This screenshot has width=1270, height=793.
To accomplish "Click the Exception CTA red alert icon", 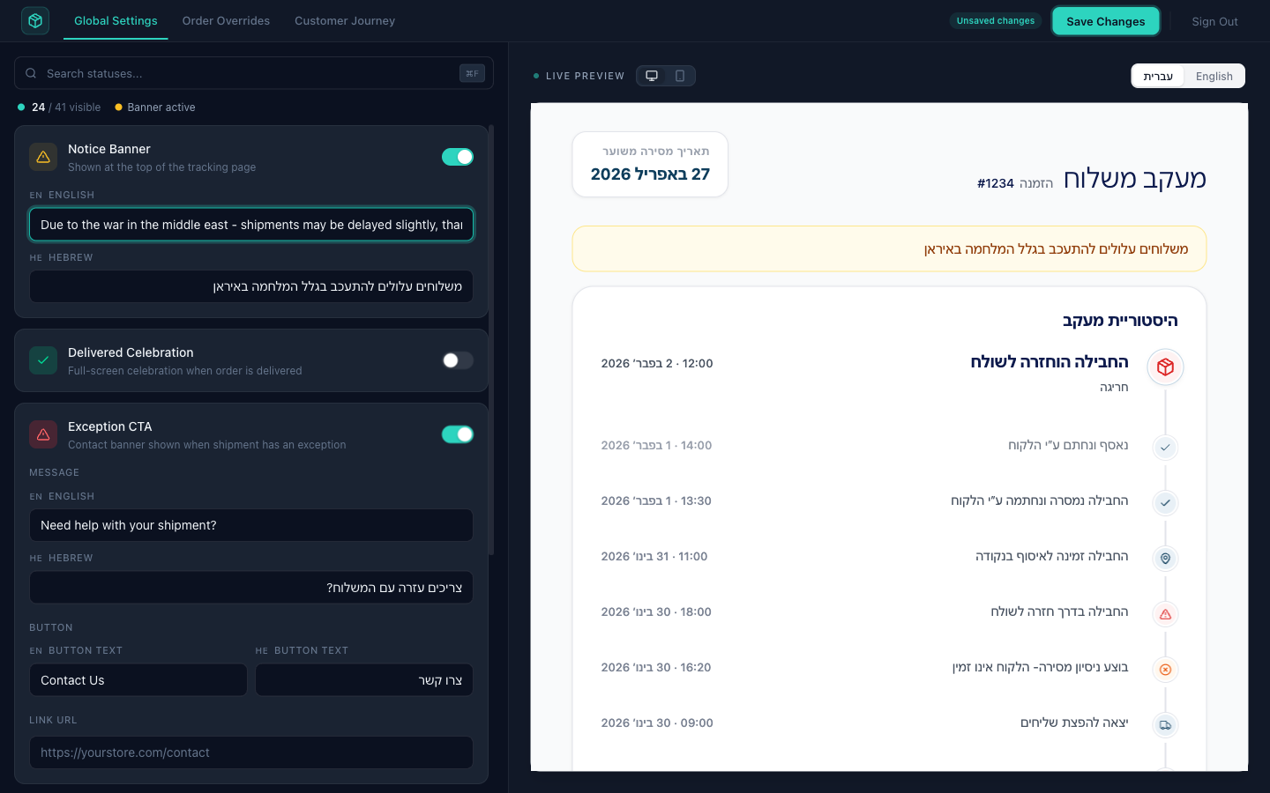I will [x=43, y=434].
